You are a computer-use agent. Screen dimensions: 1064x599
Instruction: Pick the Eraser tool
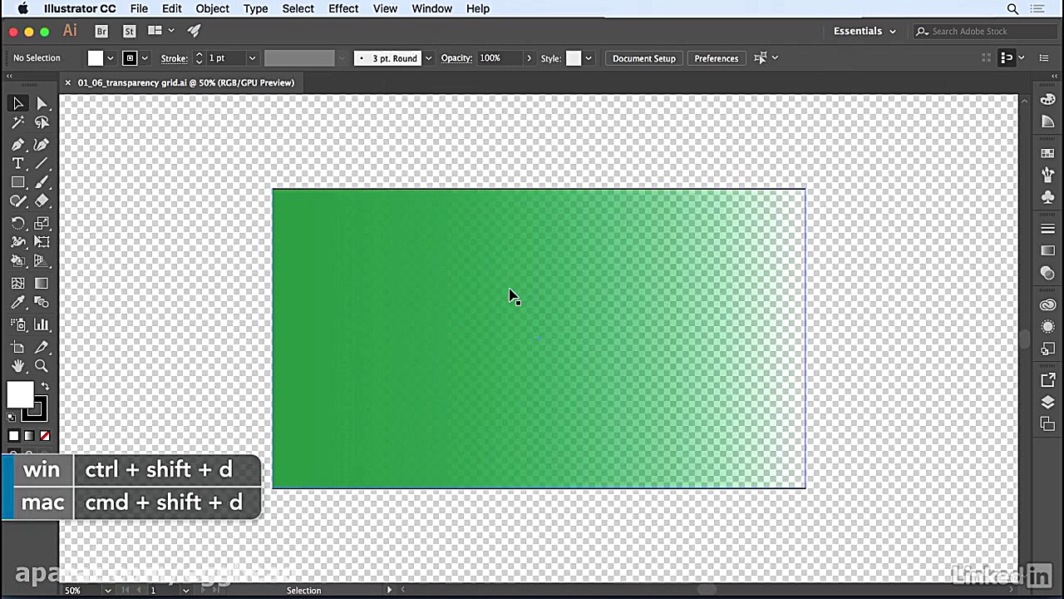point(42,202)
